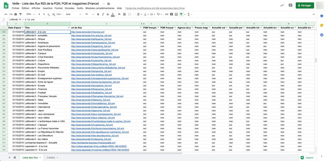This screenshot has height=161, width=326.
Task: Open the Titre column filter dropdown
Action: click(x=69, y=27)
